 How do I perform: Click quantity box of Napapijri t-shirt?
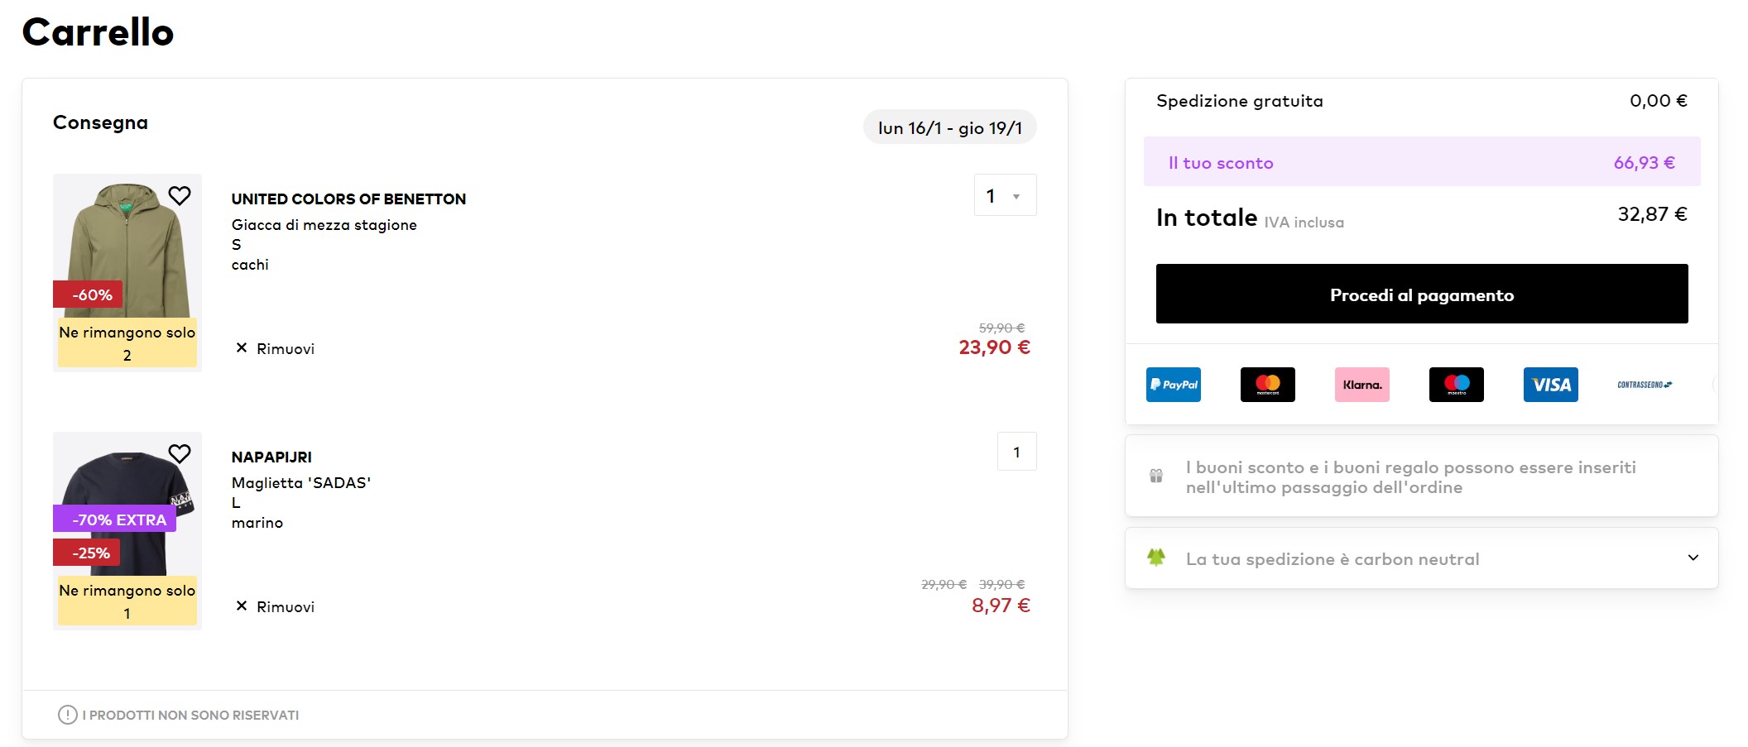tap(1016, 452)
